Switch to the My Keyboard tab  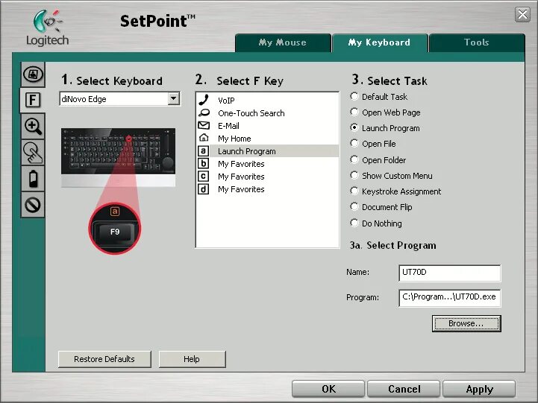(x=380, y=42)
